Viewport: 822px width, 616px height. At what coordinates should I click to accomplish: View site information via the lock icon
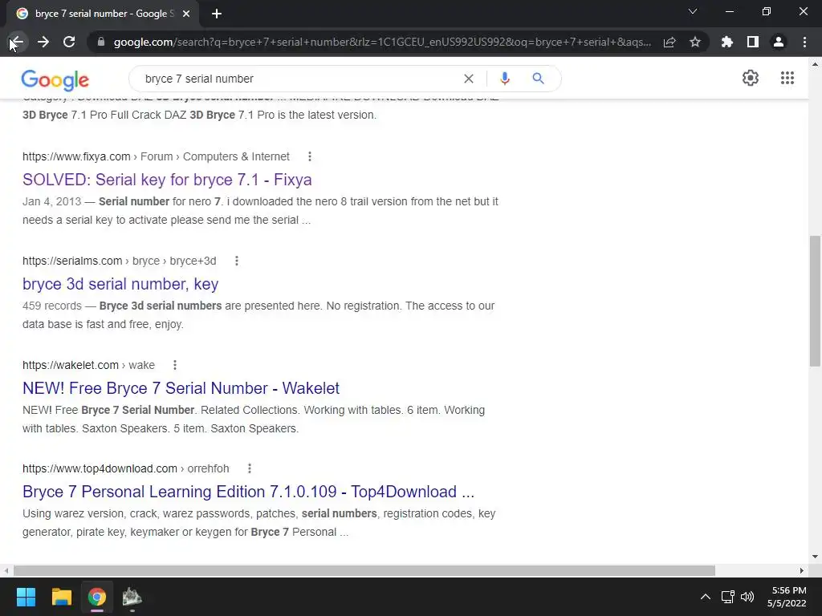coord(101,42)
